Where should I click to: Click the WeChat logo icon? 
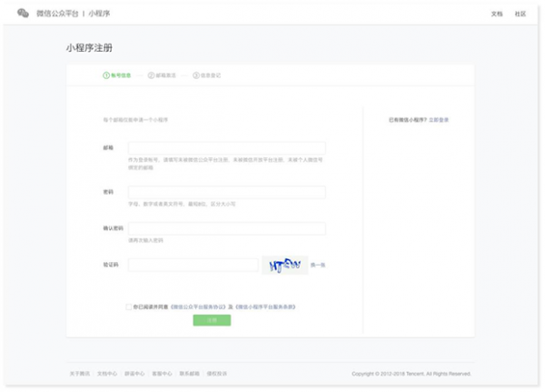coord(23,14)
